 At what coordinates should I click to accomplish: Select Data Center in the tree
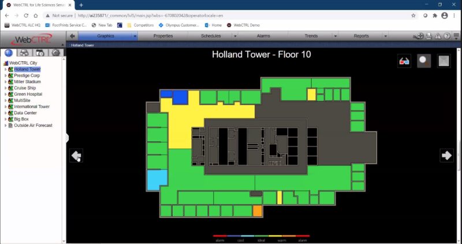click(x=25, y=113)
